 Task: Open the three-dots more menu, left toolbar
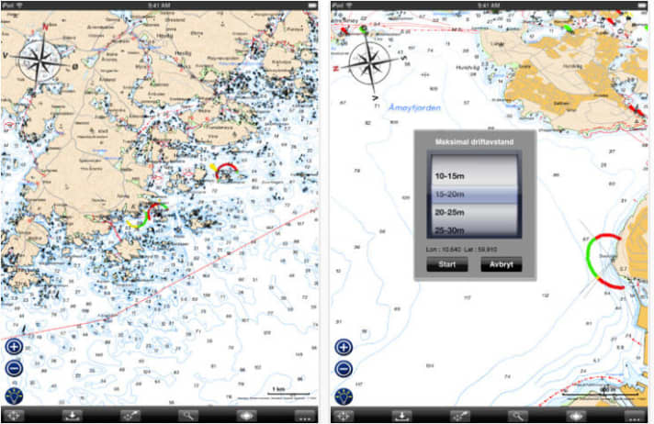pyautogui.click(x=304, y=416)
